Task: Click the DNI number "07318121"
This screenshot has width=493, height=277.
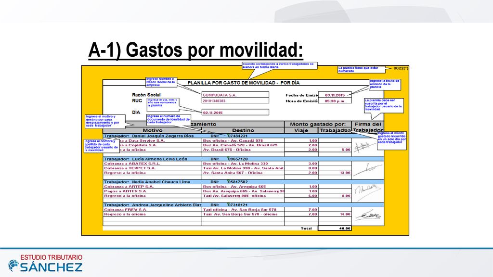Action: click(x=237, y=205)
